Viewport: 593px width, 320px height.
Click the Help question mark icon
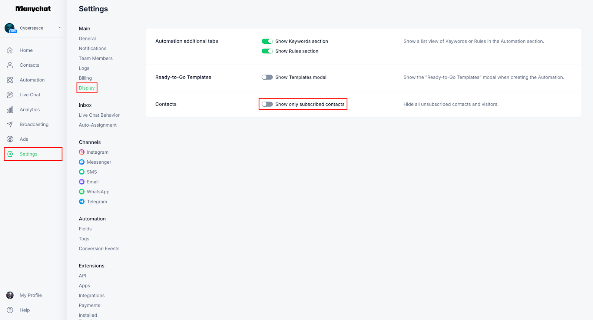pyautogui.click(x=10, y=310)
